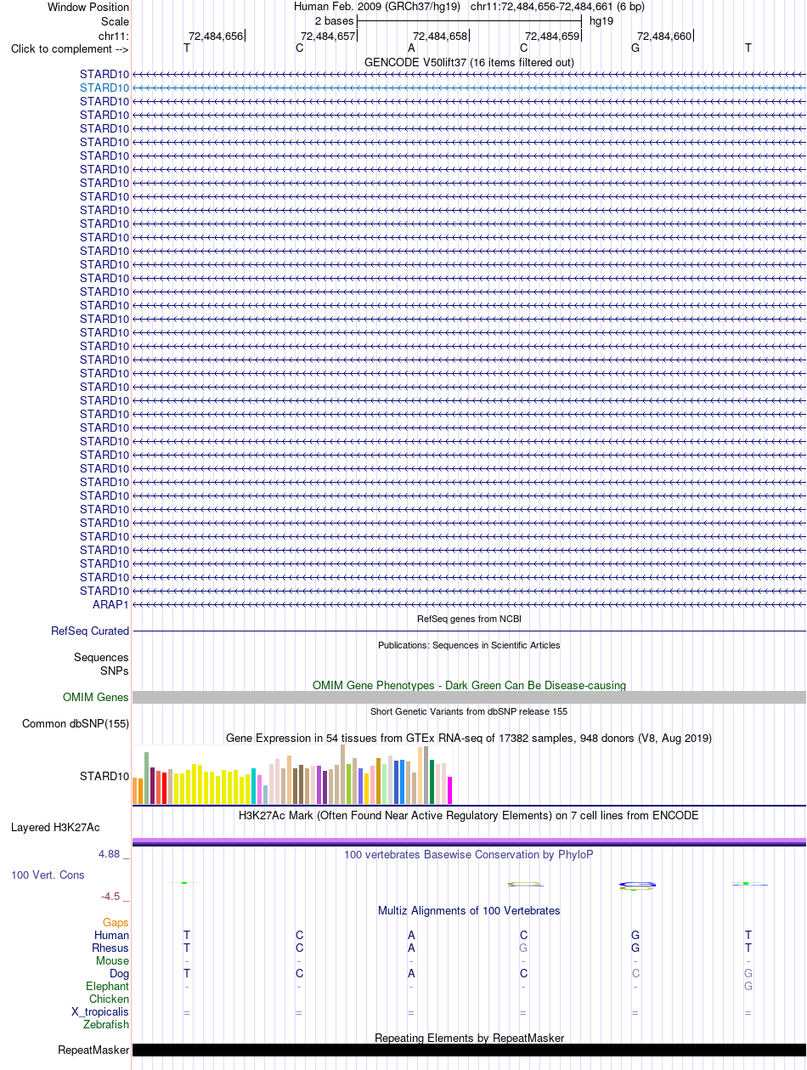This screenshot has width=807, height=1070.
Task: Click the Scale label
Action: click(115, 20)
